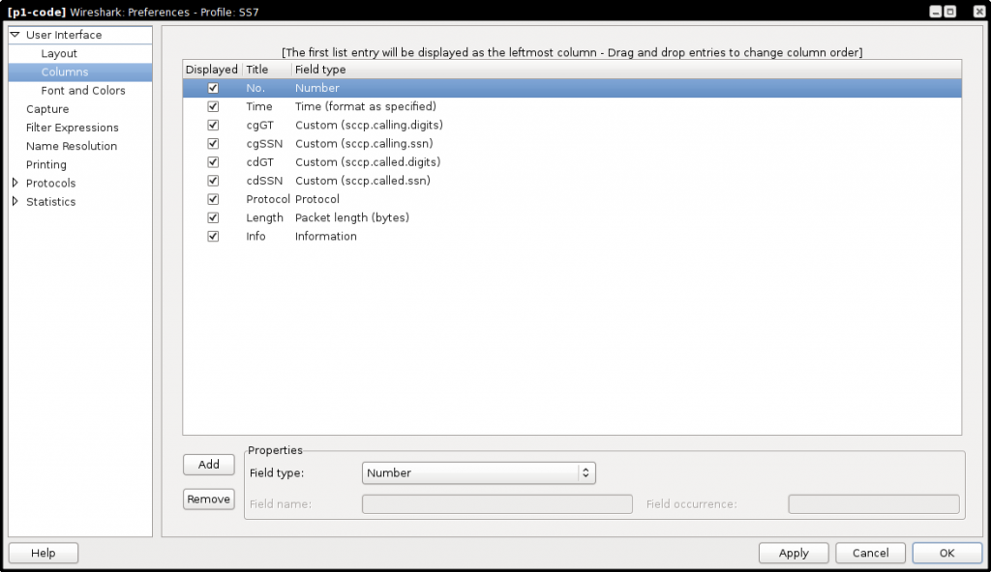Open the Field type dropdown
Image resolution: width=991 pixels, height=572 pixels.
478,472
